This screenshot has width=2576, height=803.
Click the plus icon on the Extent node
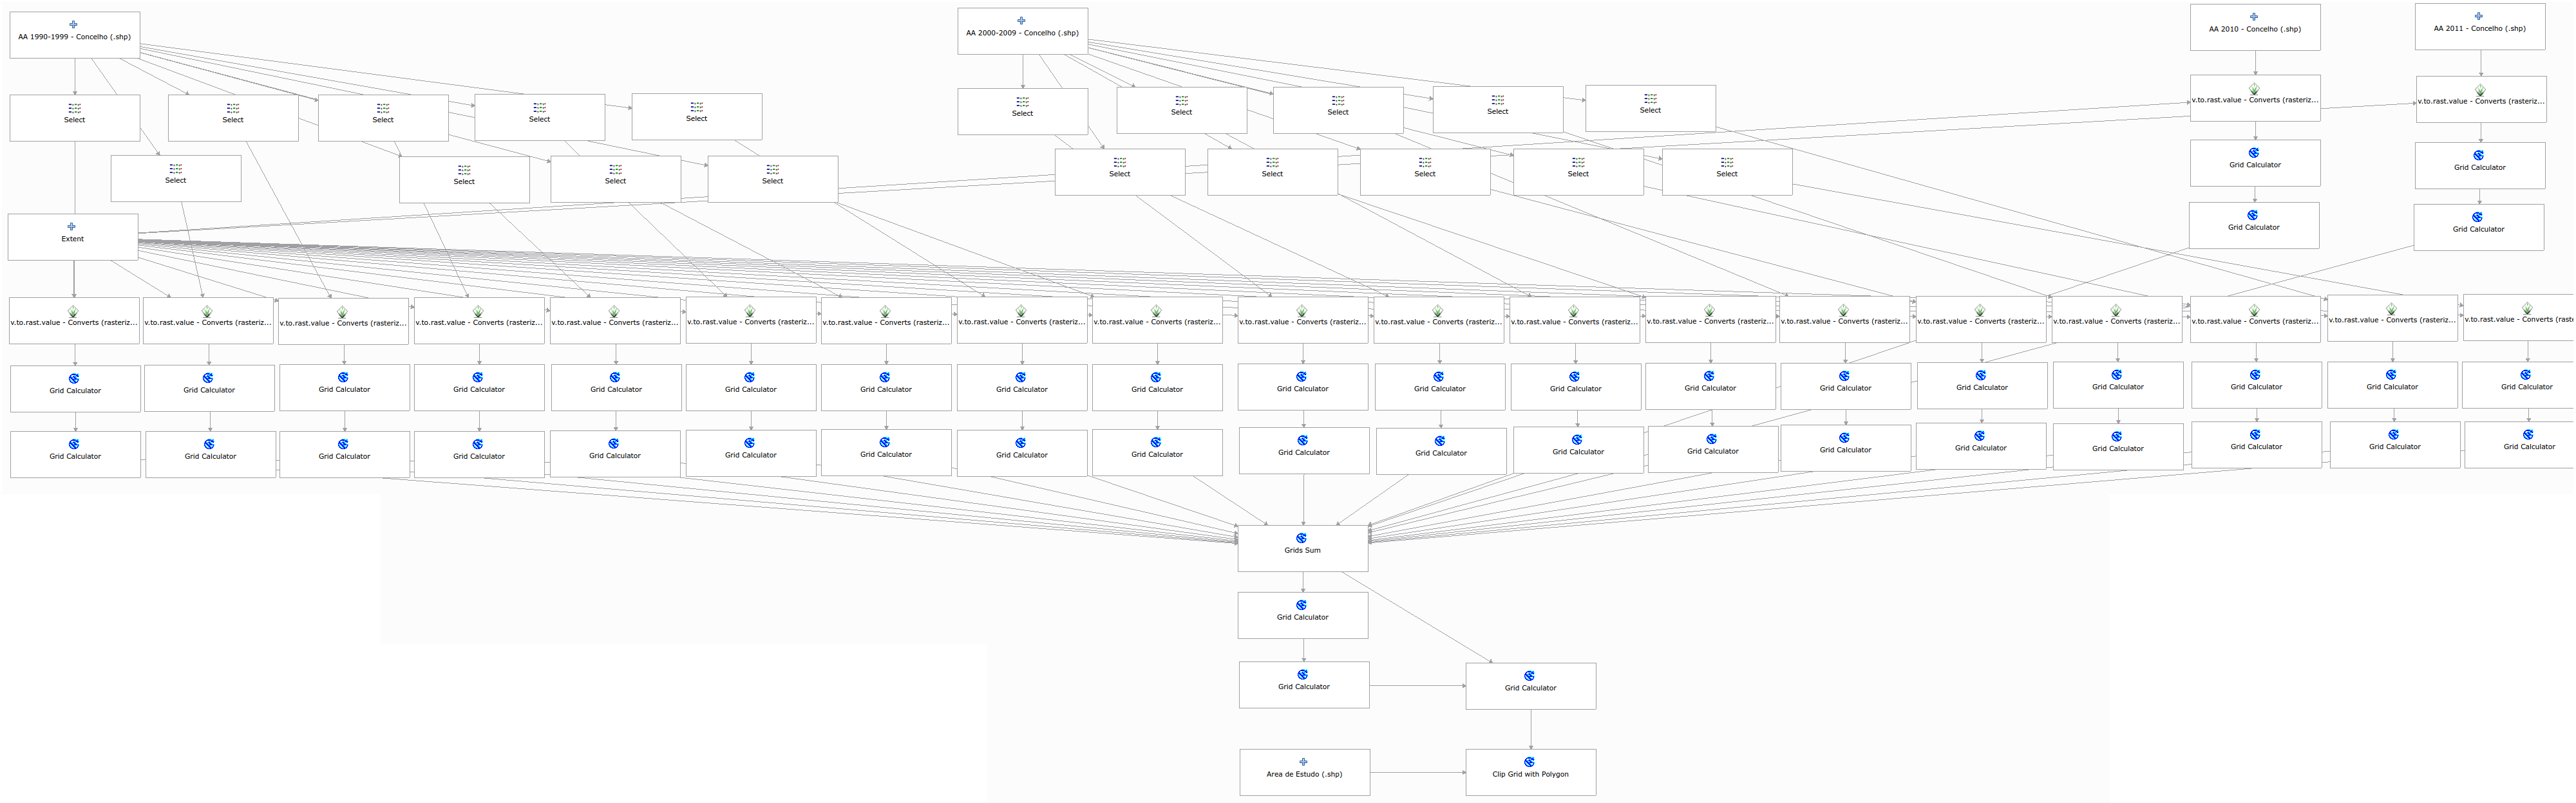(x=71, y=226)
